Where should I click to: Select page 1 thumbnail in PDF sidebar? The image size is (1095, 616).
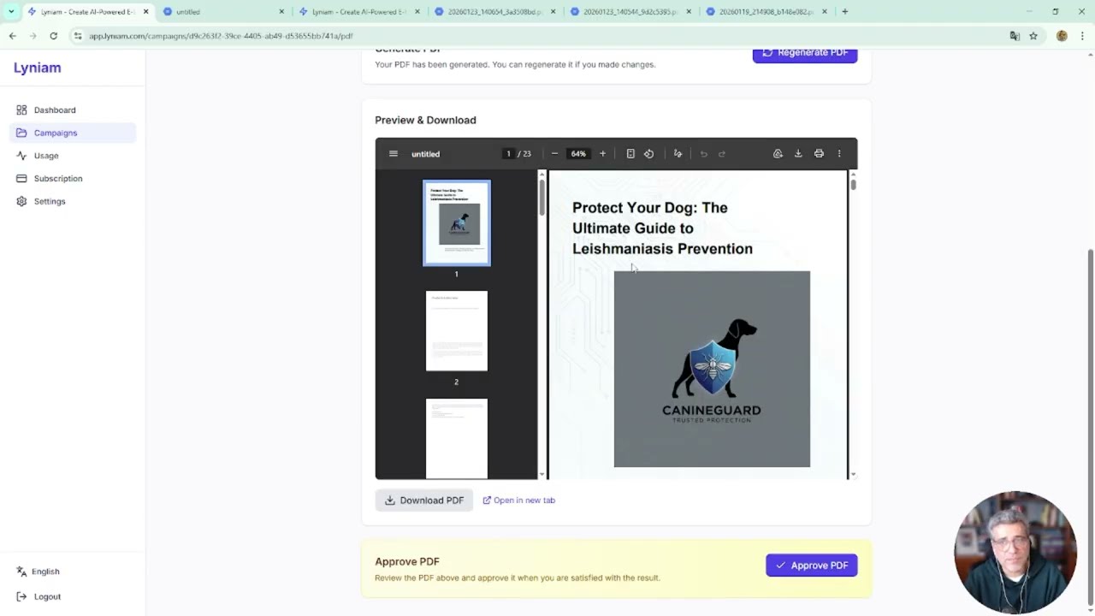(457, 223)
